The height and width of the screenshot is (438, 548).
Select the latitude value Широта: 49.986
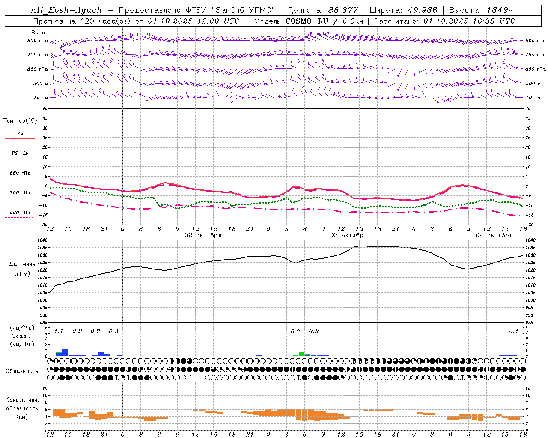[403, 10]
